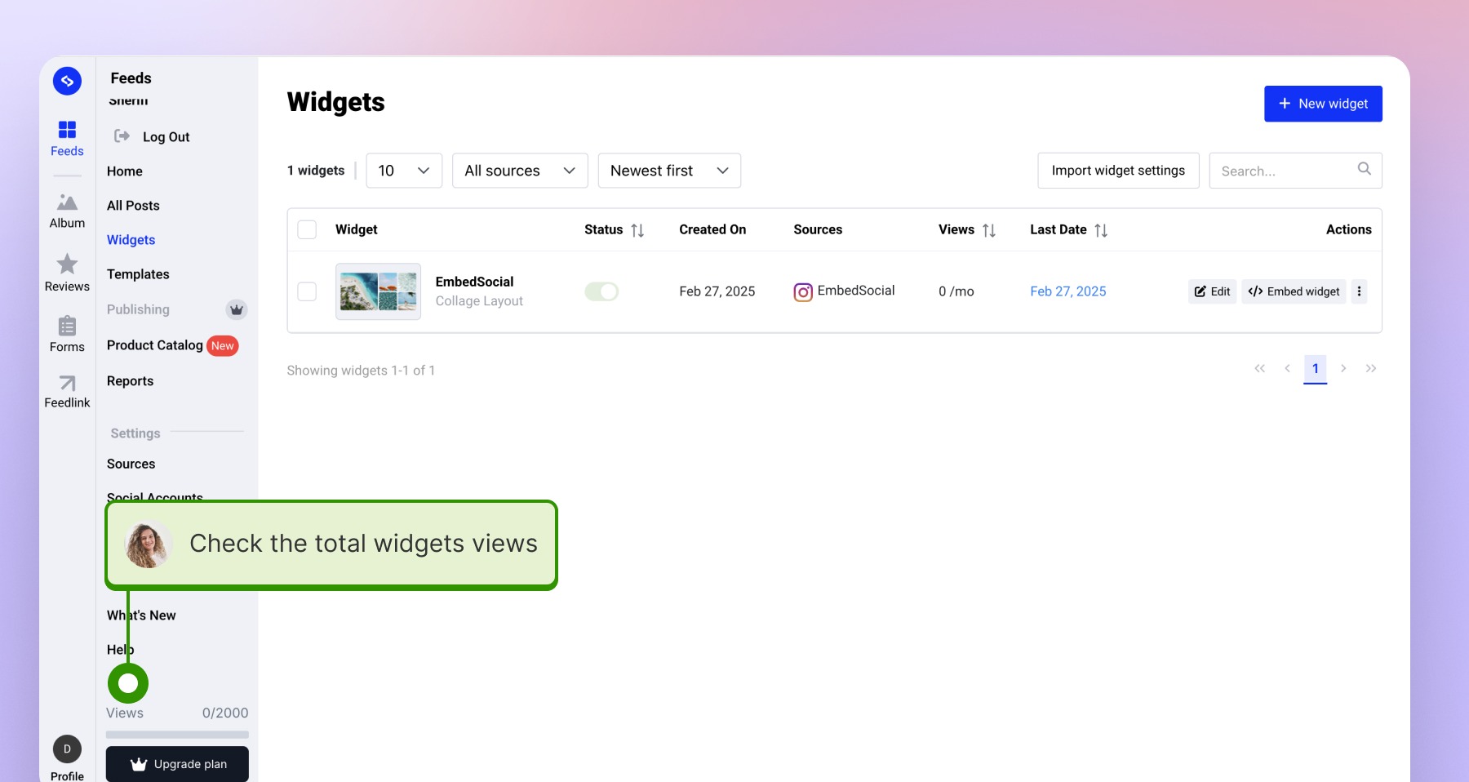Go to next page arrow
The width and height of the screenshot is (1469, 782).
click(1343, 368)
